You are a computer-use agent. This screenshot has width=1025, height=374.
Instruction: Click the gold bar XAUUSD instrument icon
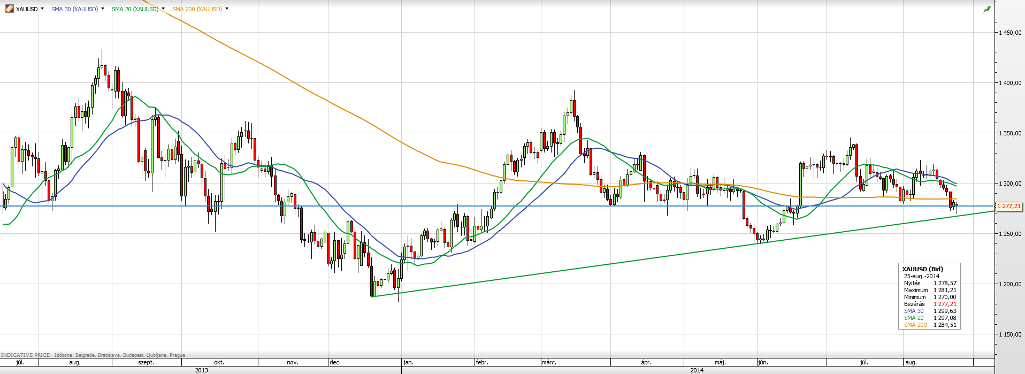pos(9,9)
